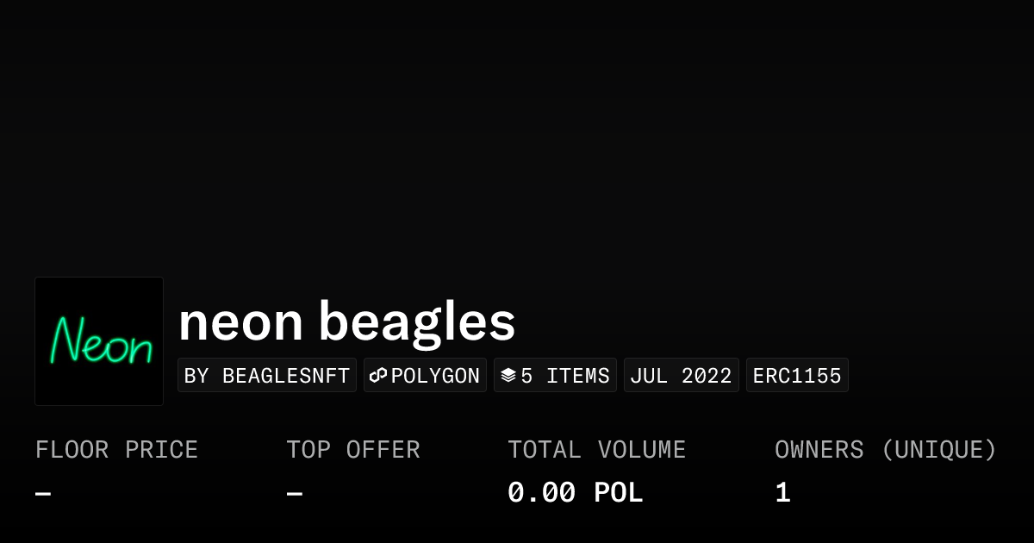Click the TOP OFFER stat label
The height and width of the screenshot is (543, 1034).
(x=353, y=450)
